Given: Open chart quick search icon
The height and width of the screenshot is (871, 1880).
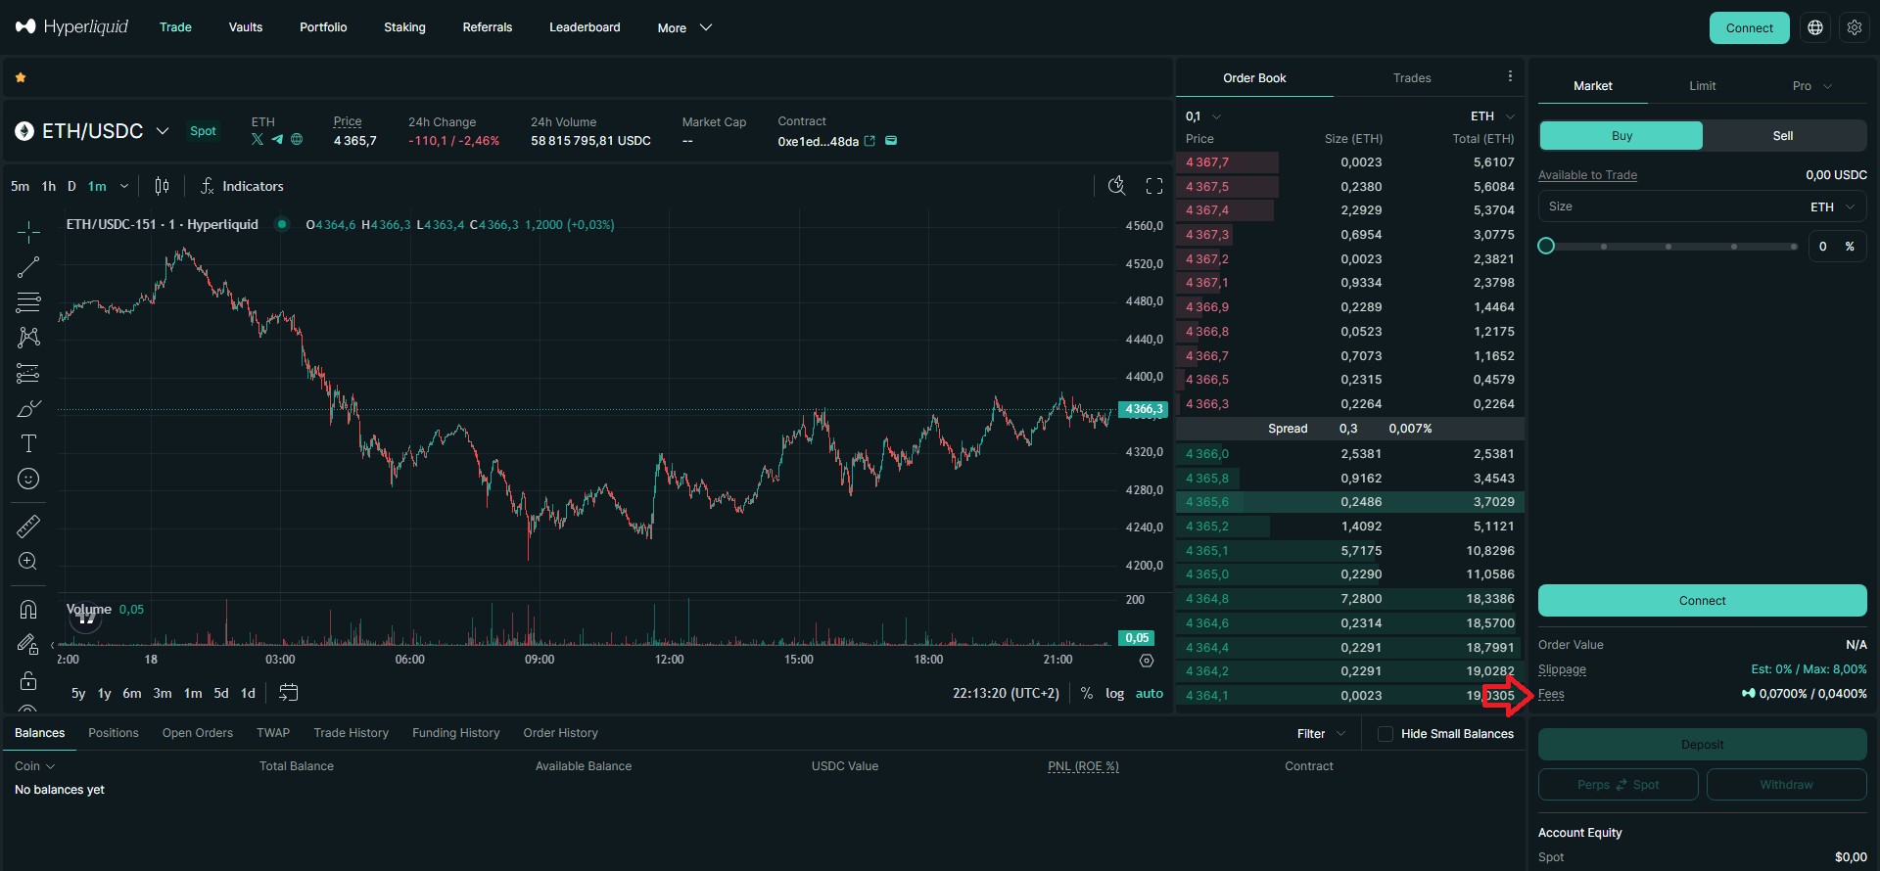Looking at the screenshot, I should point(1116,186).
